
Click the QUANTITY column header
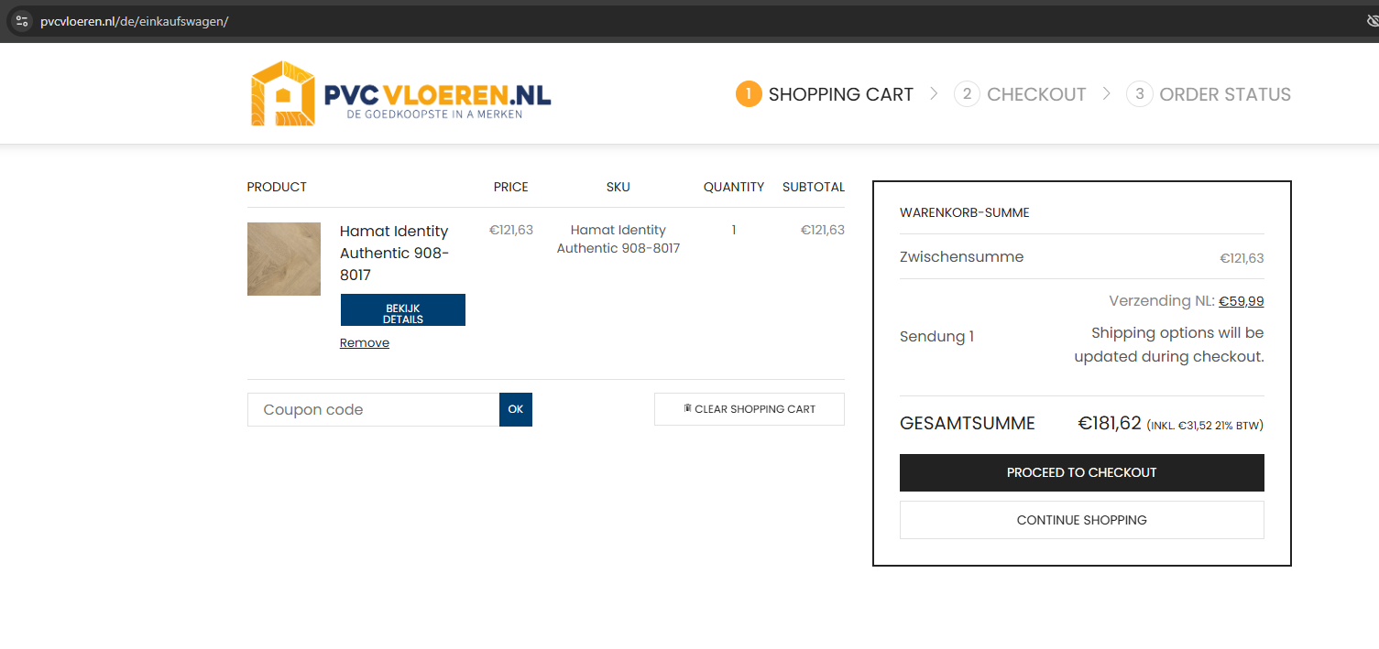734,187
